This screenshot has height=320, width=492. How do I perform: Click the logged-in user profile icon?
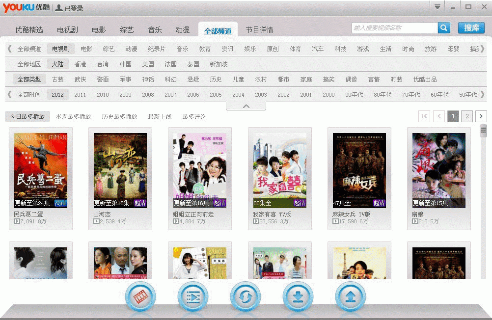click(x=59, y=8)
